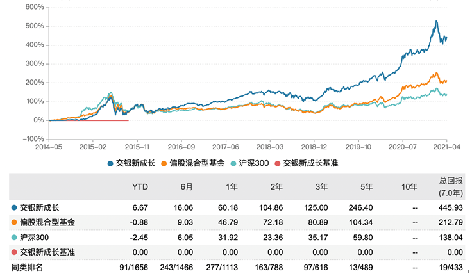
Task: Click 偏股混合型基金 6-month value 9.03
Action: point(185,222)
